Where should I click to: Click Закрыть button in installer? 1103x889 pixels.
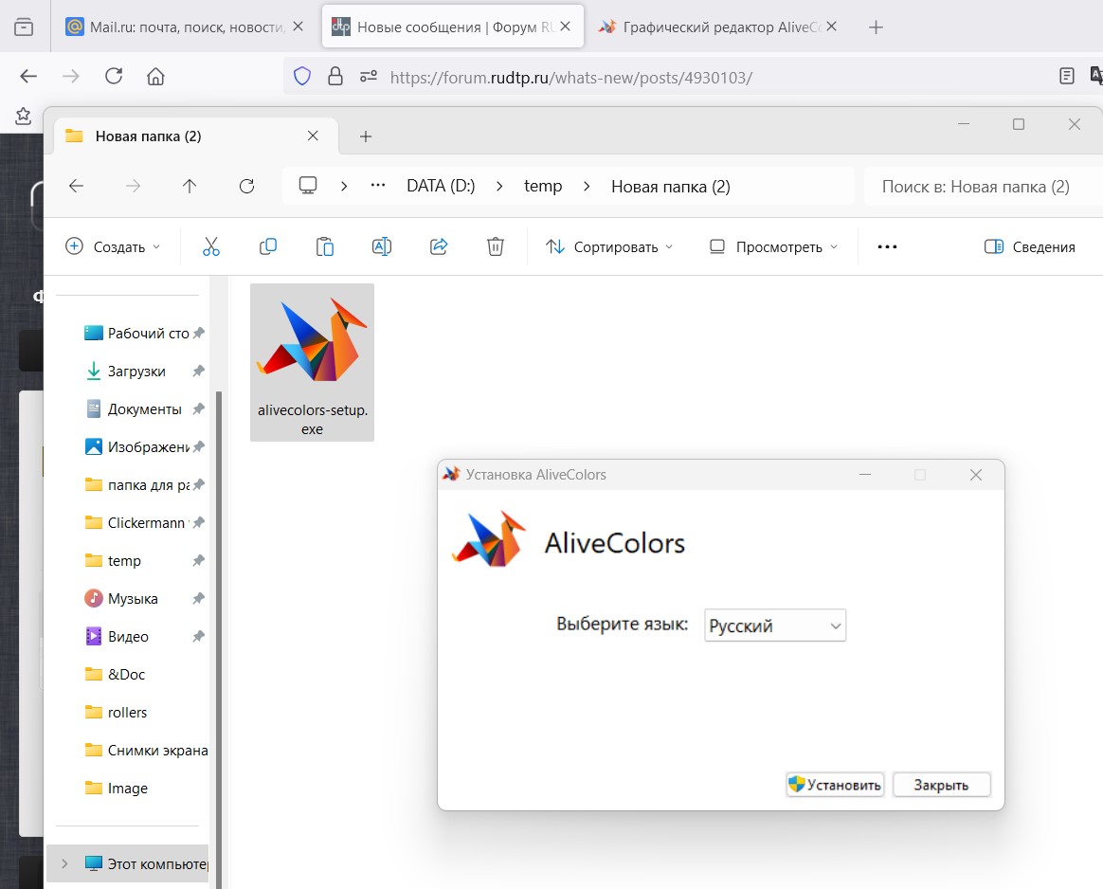click(x=941, y=784)
